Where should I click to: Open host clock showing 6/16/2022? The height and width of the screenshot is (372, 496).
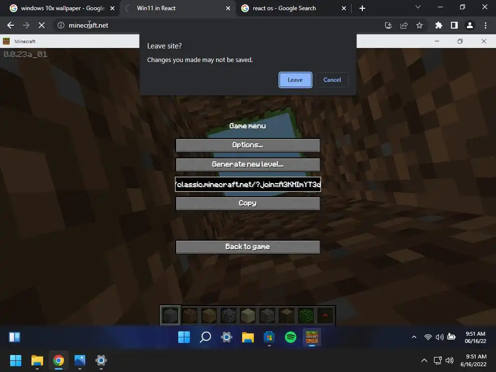click(x=474, y=360)
